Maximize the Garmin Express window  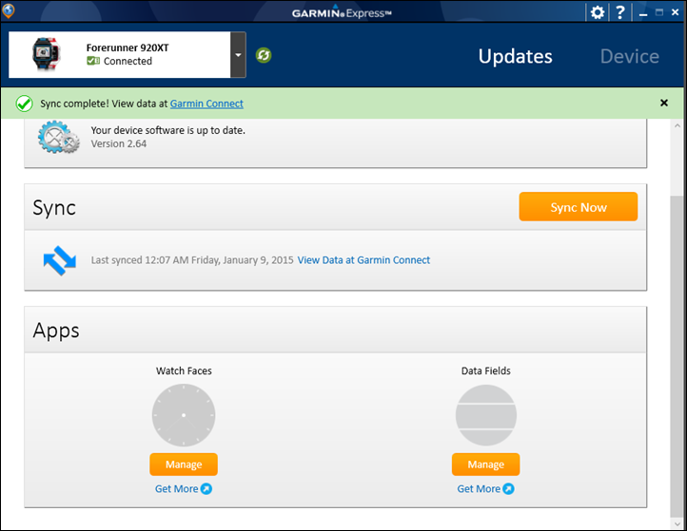click(659, 12)
